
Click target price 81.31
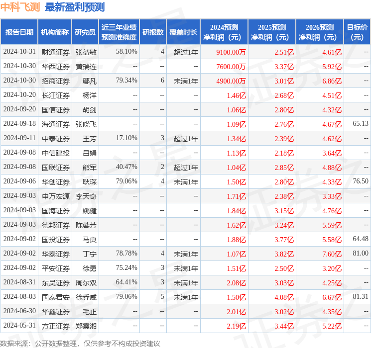pyautogui.click(x=361, y=296)
